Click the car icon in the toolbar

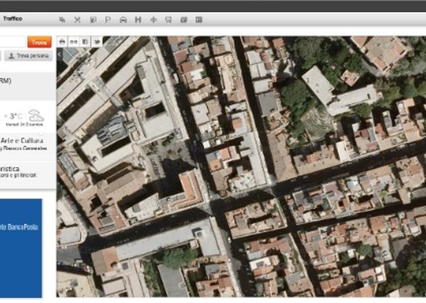[123, 20]
